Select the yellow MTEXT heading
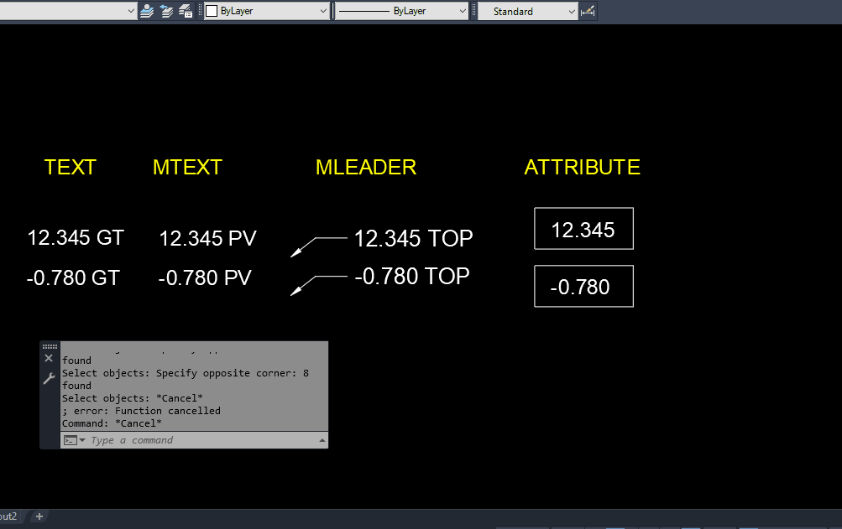842x529 pixels. [187, 168]
